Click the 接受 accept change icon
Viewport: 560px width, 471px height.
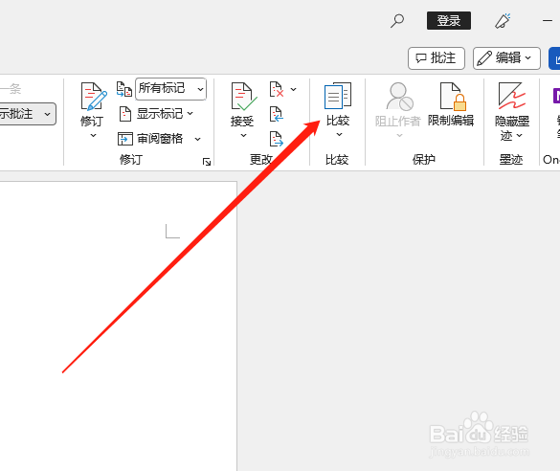tap(244, 97)
